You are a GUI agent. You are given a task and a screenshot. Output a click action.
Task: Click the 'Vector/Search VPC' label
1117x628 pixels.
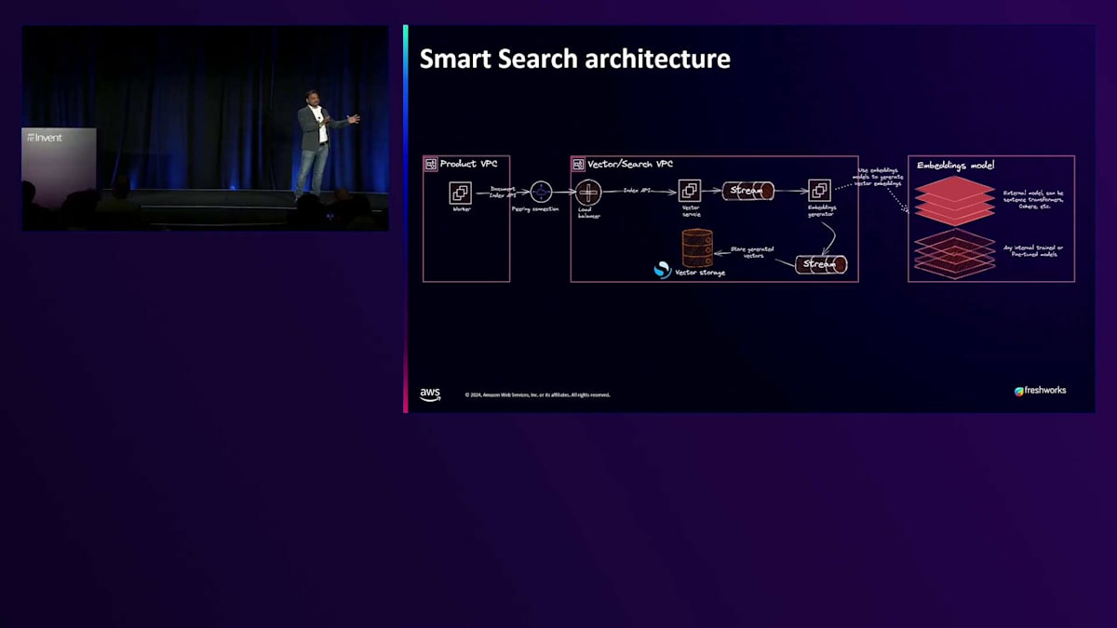click(x=630, y=165)
